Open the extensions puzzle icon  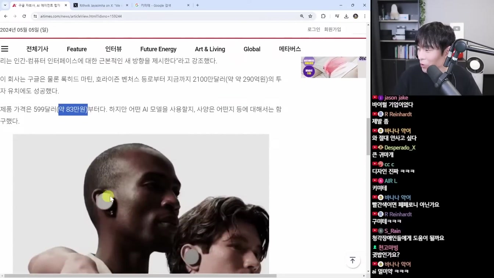(x=323, y=16)
